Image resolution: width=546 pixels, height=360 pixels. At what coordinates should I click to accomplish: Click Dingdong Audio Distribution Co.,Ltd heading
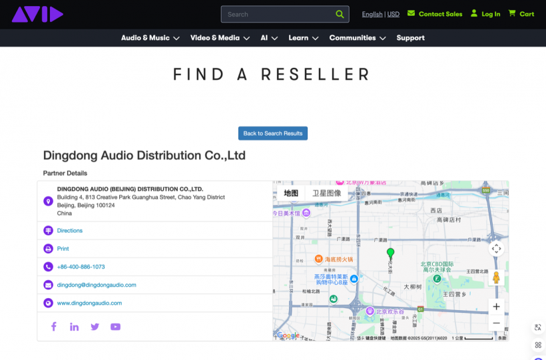coord(144,155)
